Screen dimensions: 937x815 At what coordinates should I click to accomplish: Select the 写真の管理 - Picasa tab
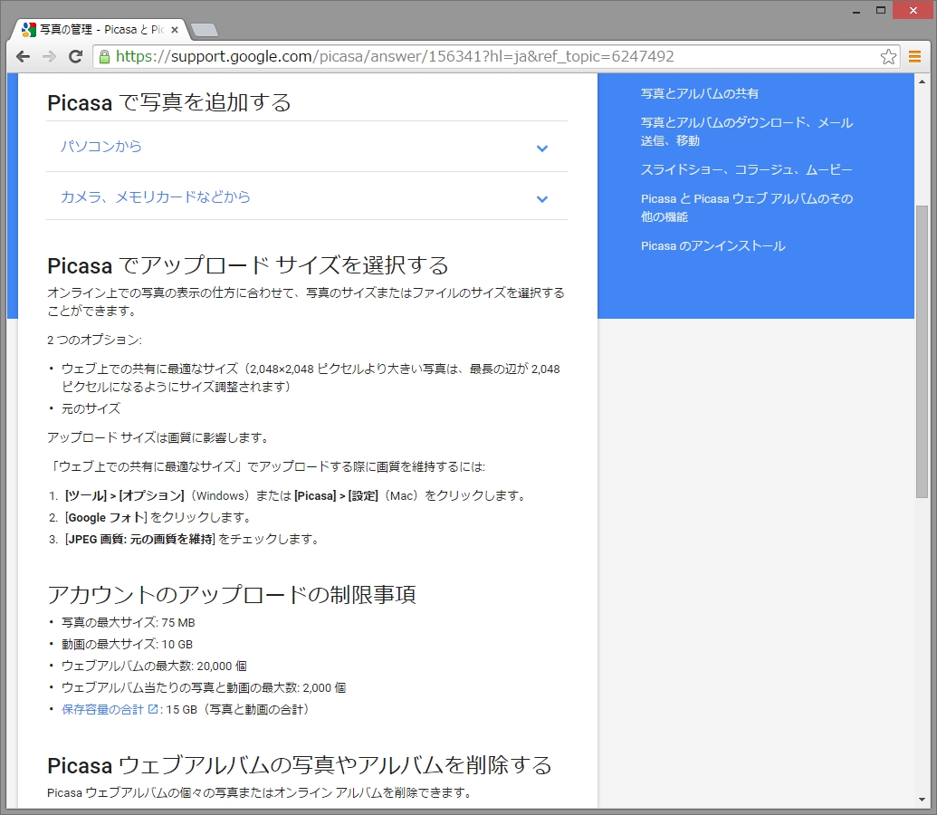coord(100,29)
